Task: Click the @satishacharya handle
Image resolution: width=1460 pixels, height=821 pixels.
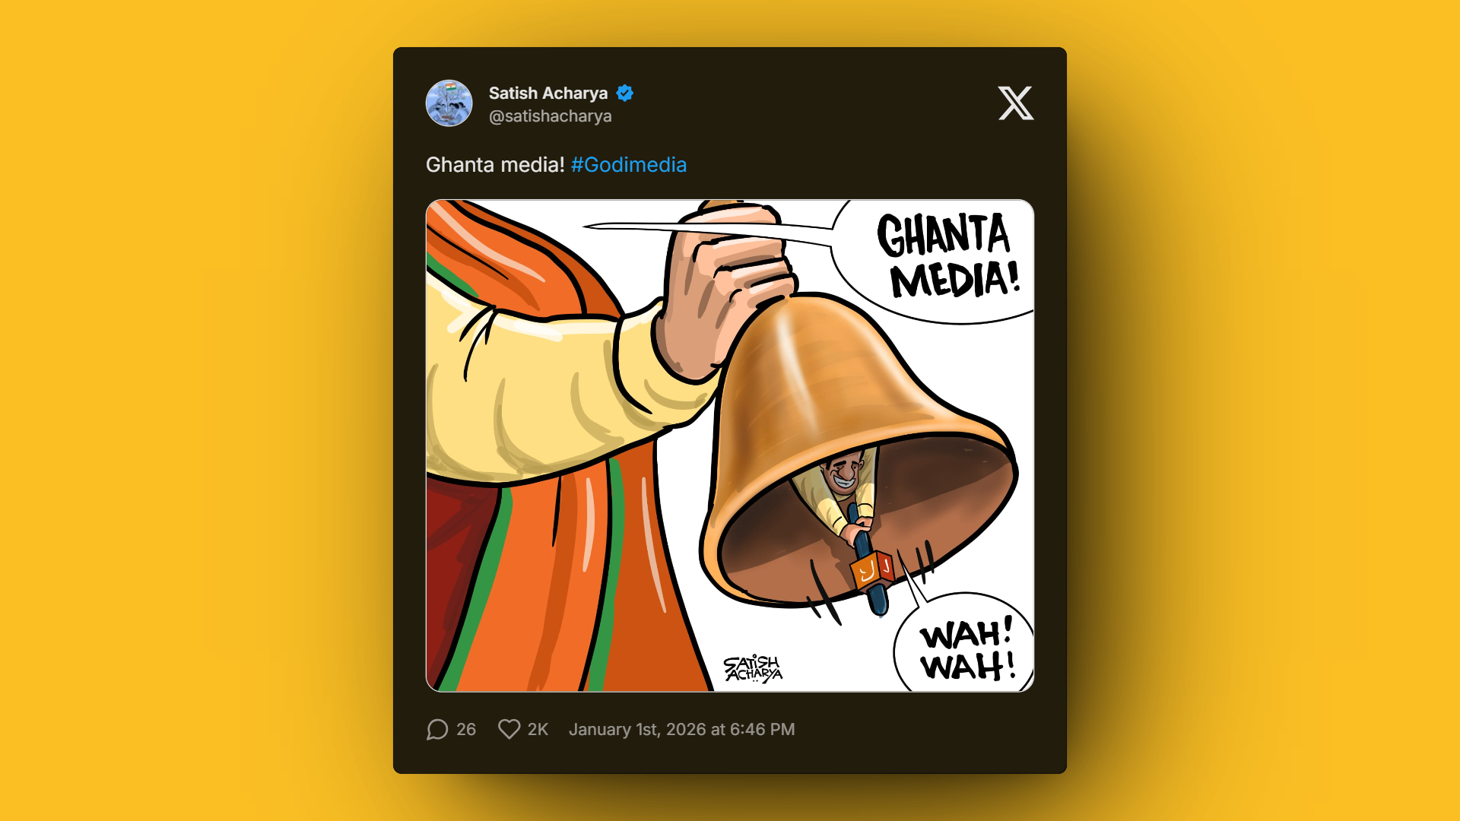Action: coord(551,116)
